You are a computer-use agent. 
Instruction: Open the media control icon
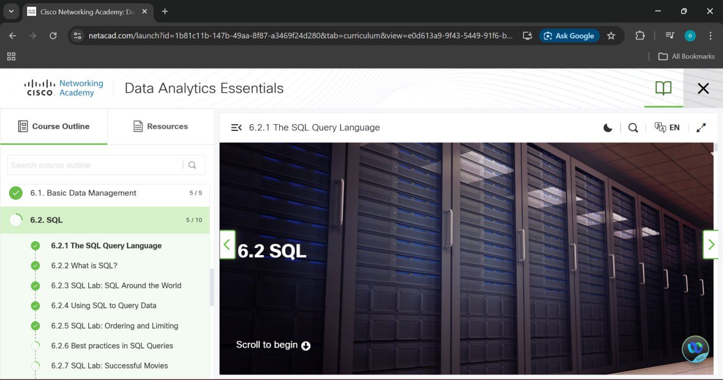point(670,36)
